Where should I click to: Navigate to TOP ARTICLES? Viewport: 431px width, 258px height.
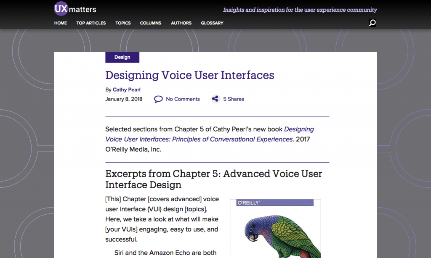coord(91,23)
